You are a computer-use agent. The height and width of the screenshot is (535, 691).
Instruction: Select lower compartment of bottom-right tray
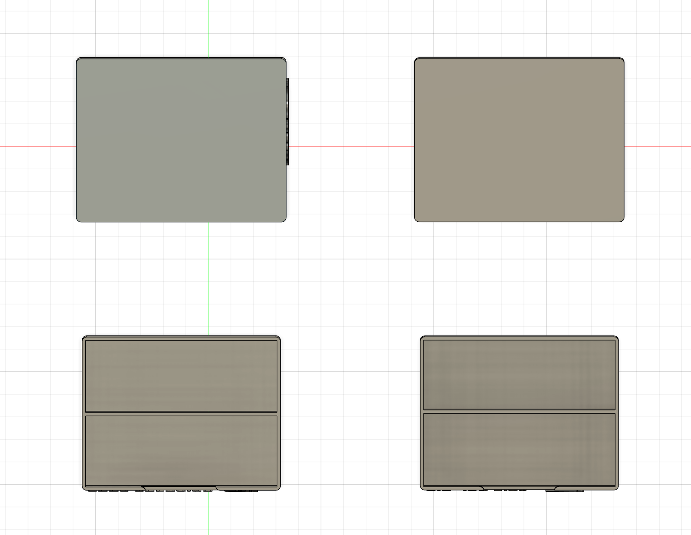[x=519, y=449]
